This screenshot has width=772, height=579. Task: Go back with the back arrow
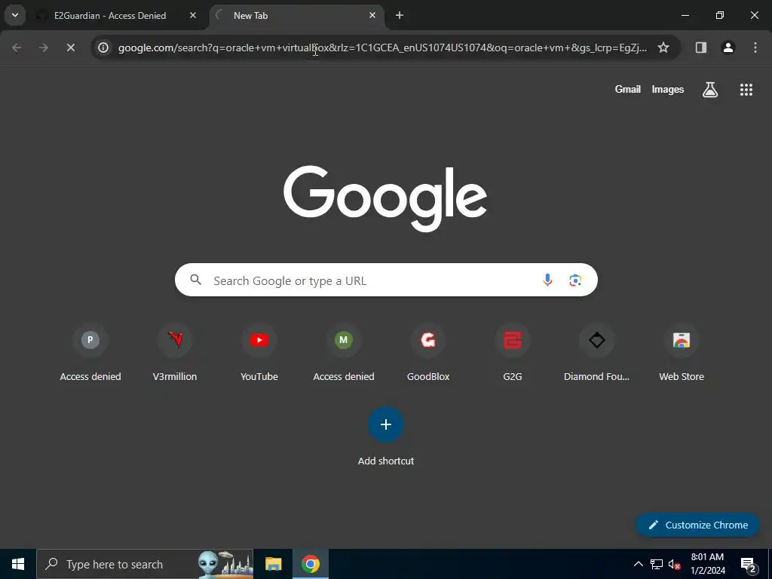pos(17,47)
